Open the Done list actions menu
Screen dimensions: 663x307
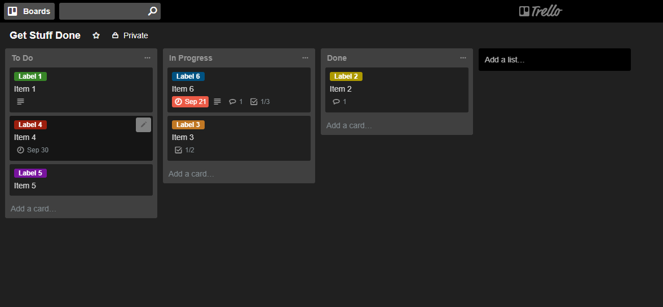[463, 58]
